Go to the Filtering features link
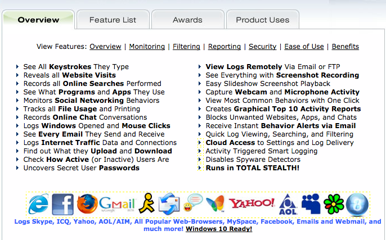The height and width of the screenshot is (240, 386). [x=186, y=47]
